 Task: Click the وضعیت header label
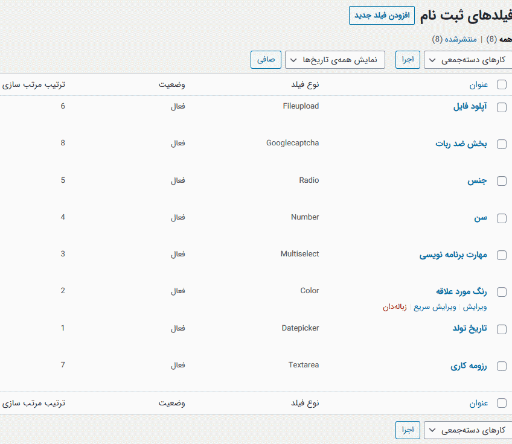[171, 84]
